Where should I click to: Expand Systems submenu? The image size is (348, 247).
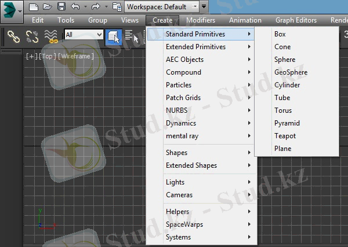coord(201,237)
